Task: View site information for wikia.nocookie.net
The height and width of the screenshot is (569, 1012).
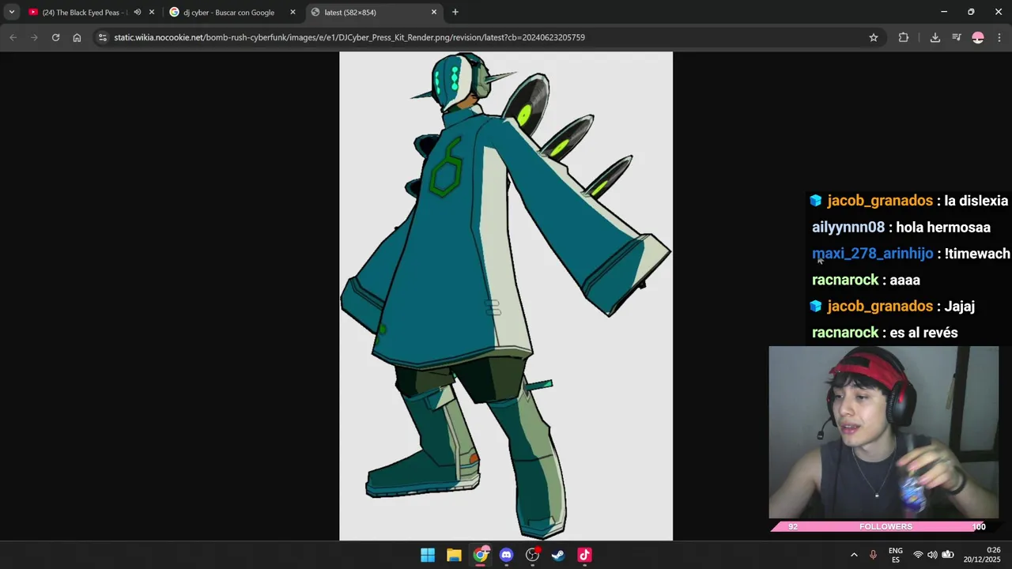Action: tap(102, 37)
